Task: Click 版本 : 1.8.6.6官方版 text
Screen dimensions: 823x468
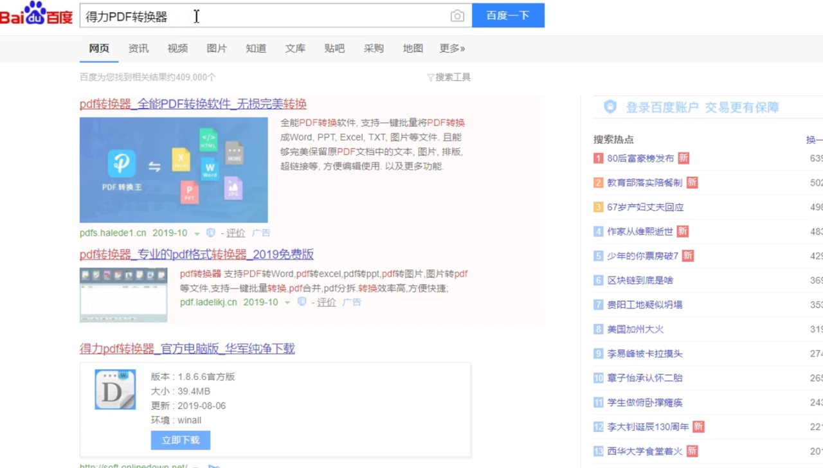Action: pyautogui.click(x=193, y=377)
